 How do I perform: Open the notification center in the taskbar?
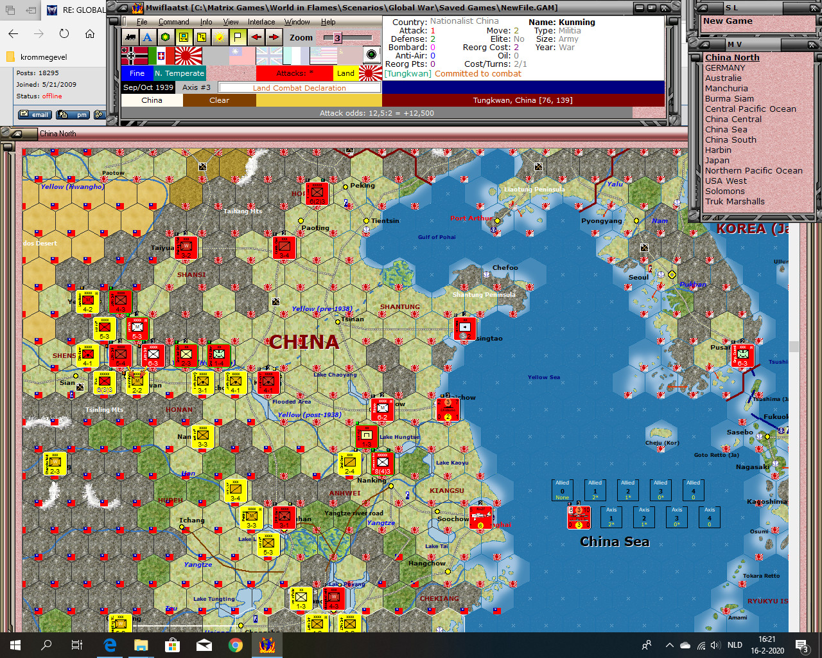(x=801, y=645)
